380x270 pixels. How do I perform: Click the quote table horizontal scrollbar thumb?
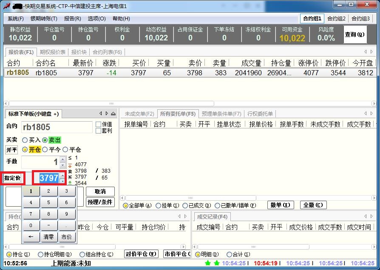111,103
